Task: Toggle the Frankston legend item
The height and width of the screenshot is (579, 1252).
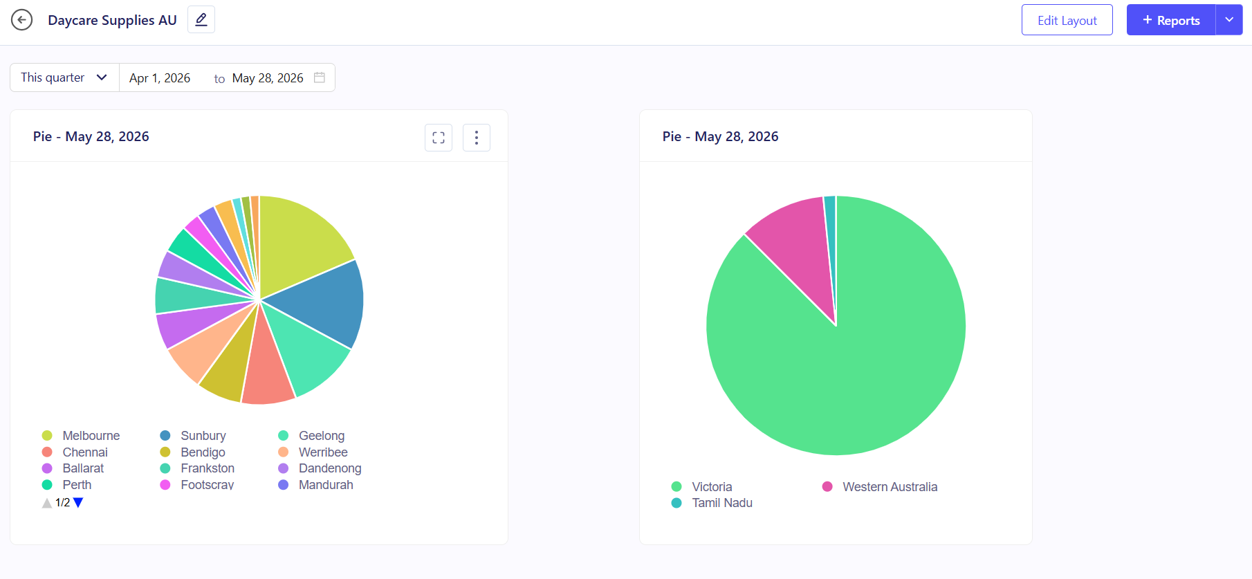Action: click(x=197, y=468)
